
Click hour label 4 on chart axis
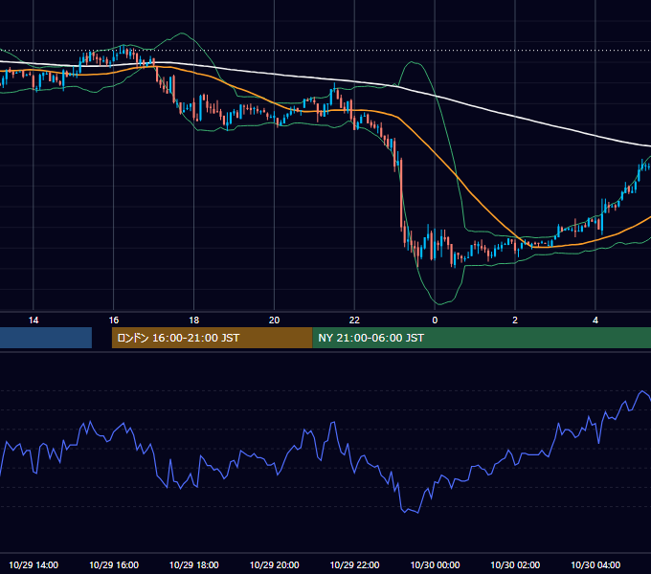click(595, 320)
